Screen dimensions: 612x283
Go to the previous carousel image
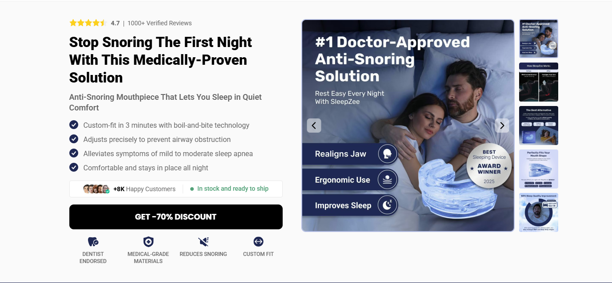point(314,126)
